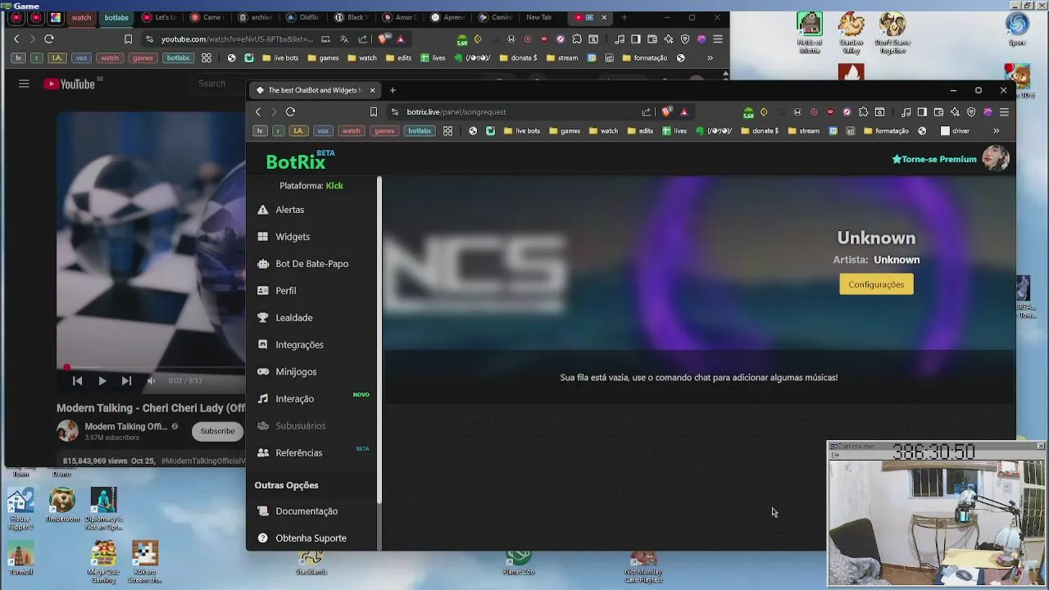Skip to next video in YouTube player
The width and height of the screenshot is (1049, 590).
(126, 381)
